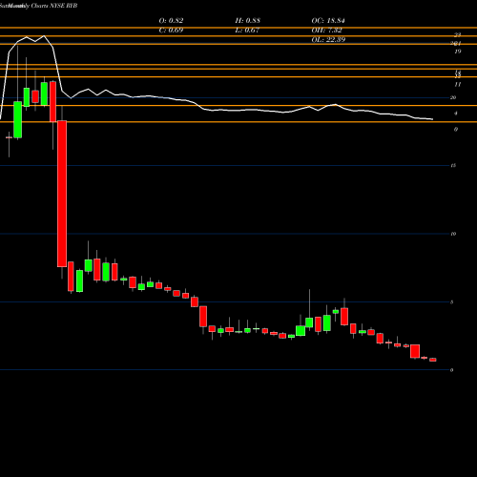Image resolution: width=477 pixels, height=477 pixels.
Task: Click the '15' price axis label
Action: 453,166
